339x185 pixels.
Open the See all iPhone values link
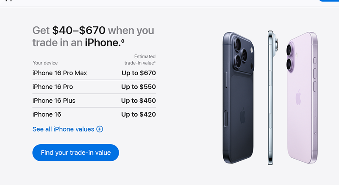pyautogui.click(x=63, y=129)
